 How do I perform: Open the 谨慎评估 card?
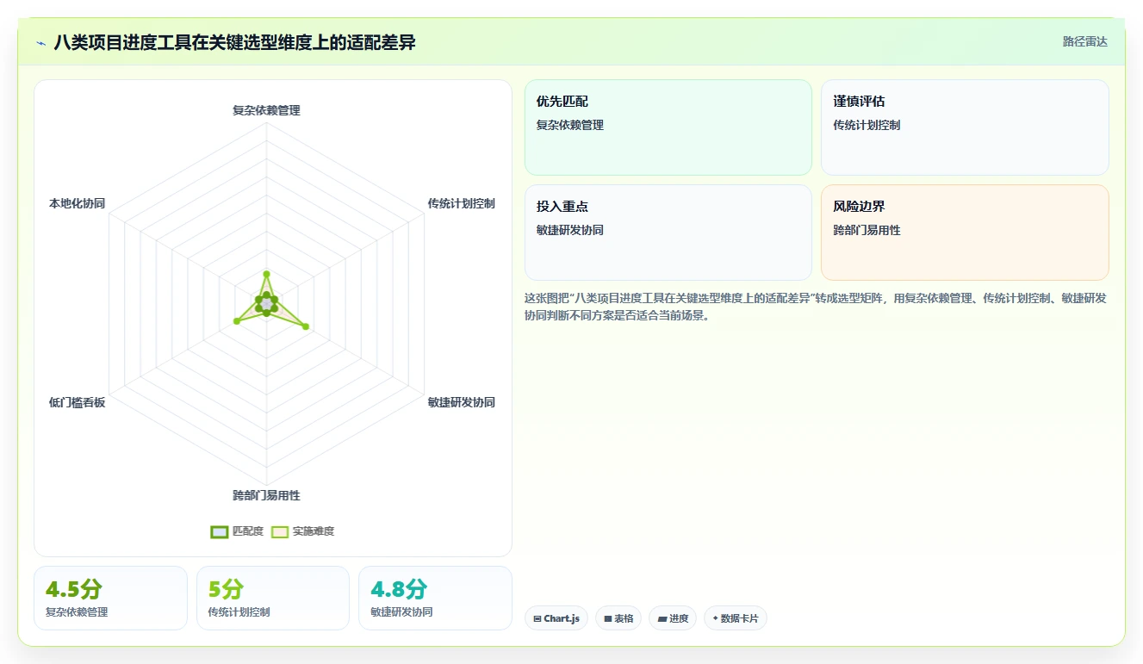coord(965,127)
